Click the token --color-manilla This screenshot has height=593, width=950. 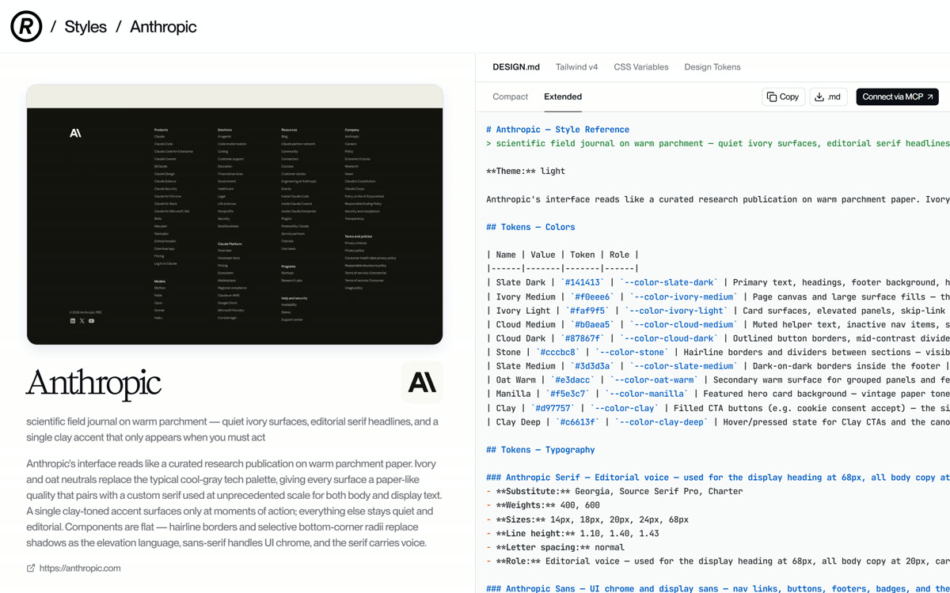coord(646,394)
